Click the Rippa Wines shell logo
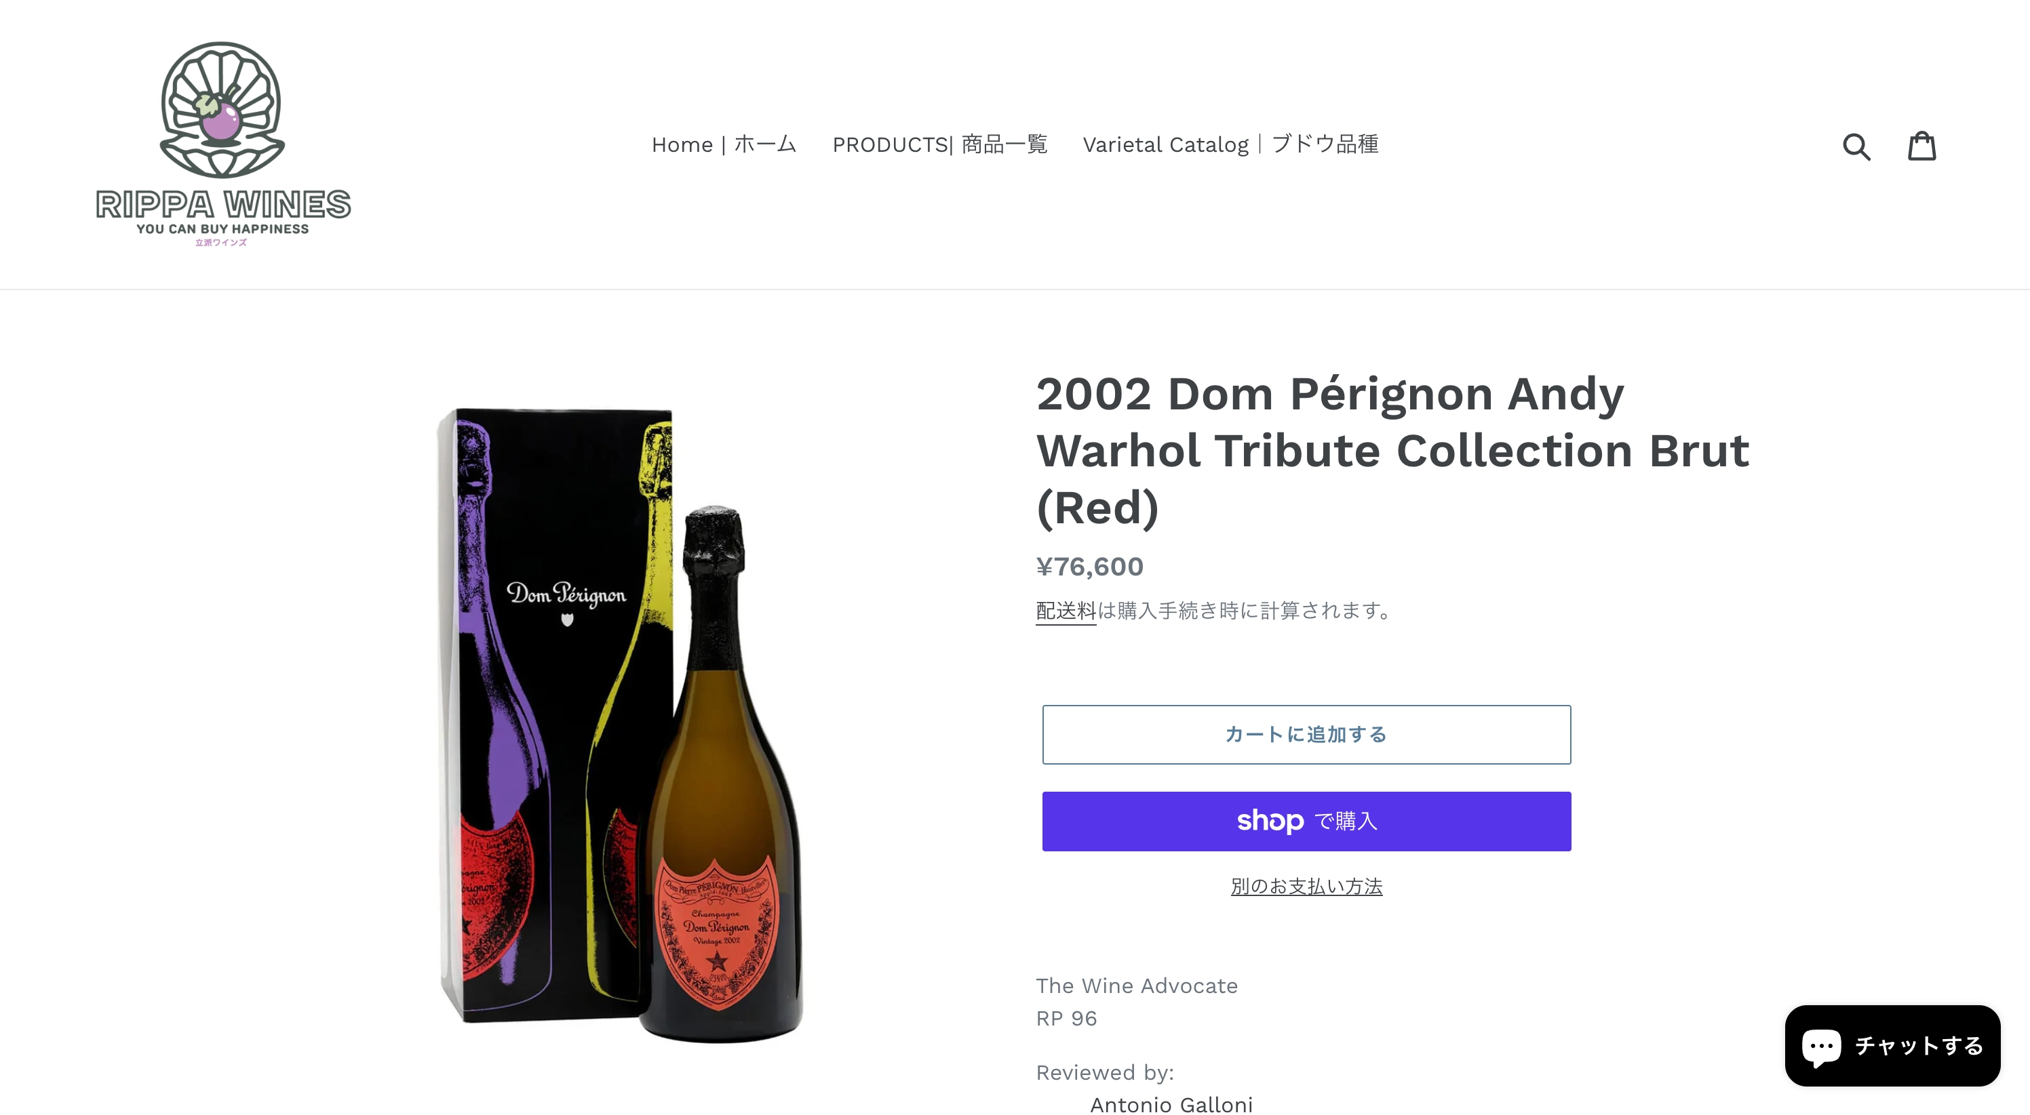This screenshot has height=1115, width=2030. [221, 109]
